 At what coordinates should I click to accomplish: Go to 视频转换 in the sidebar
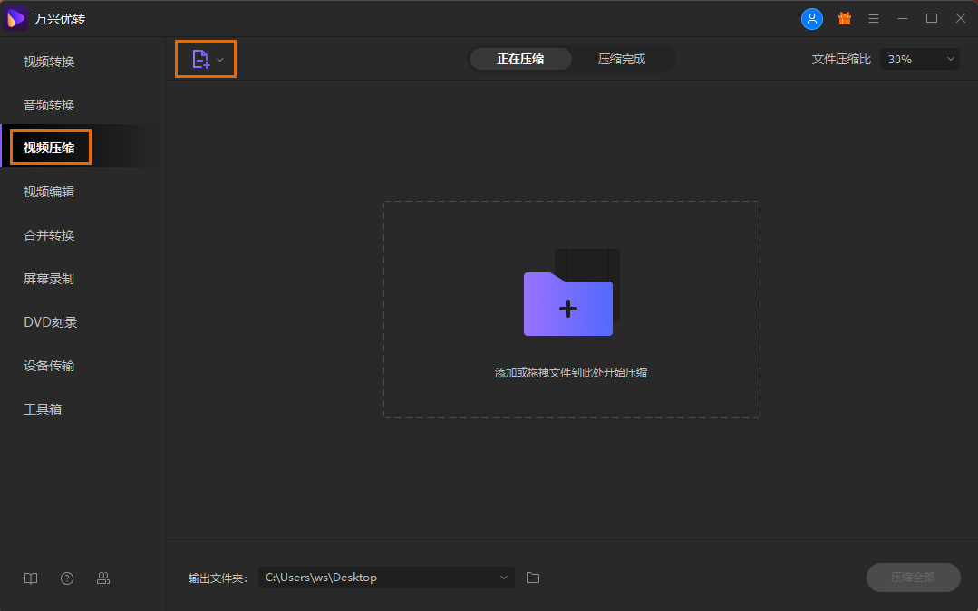click(x=49, y=62)
